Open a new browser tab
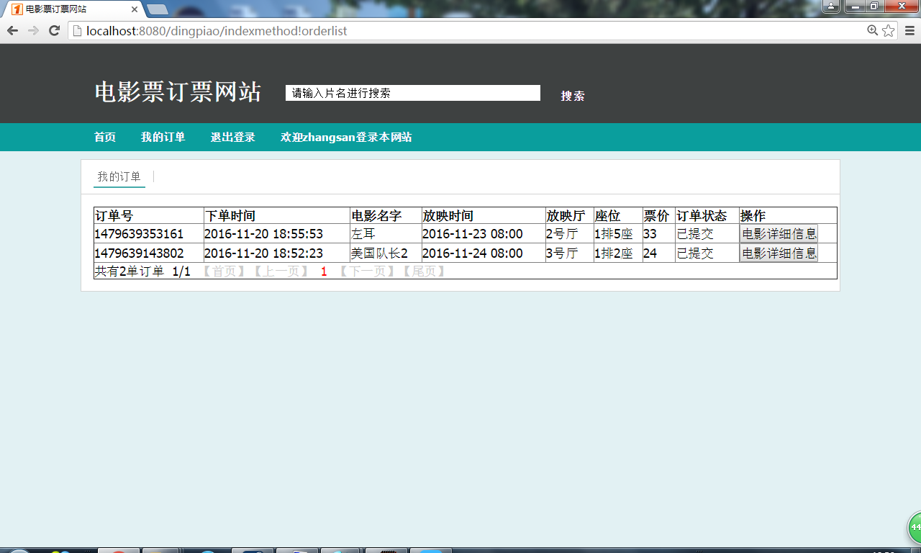Viewport: 921px width, 553px height. [x=158, y=9]
